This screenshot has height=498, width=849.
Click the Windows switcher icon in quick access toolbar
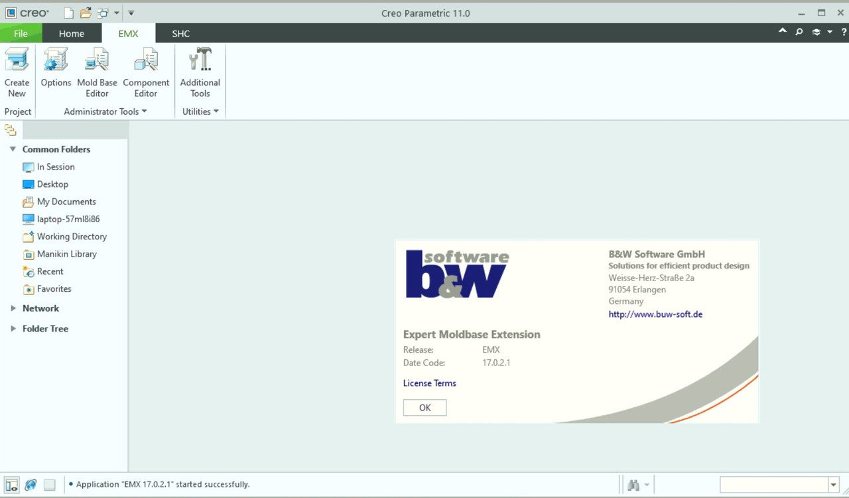[x=103, y=13]
